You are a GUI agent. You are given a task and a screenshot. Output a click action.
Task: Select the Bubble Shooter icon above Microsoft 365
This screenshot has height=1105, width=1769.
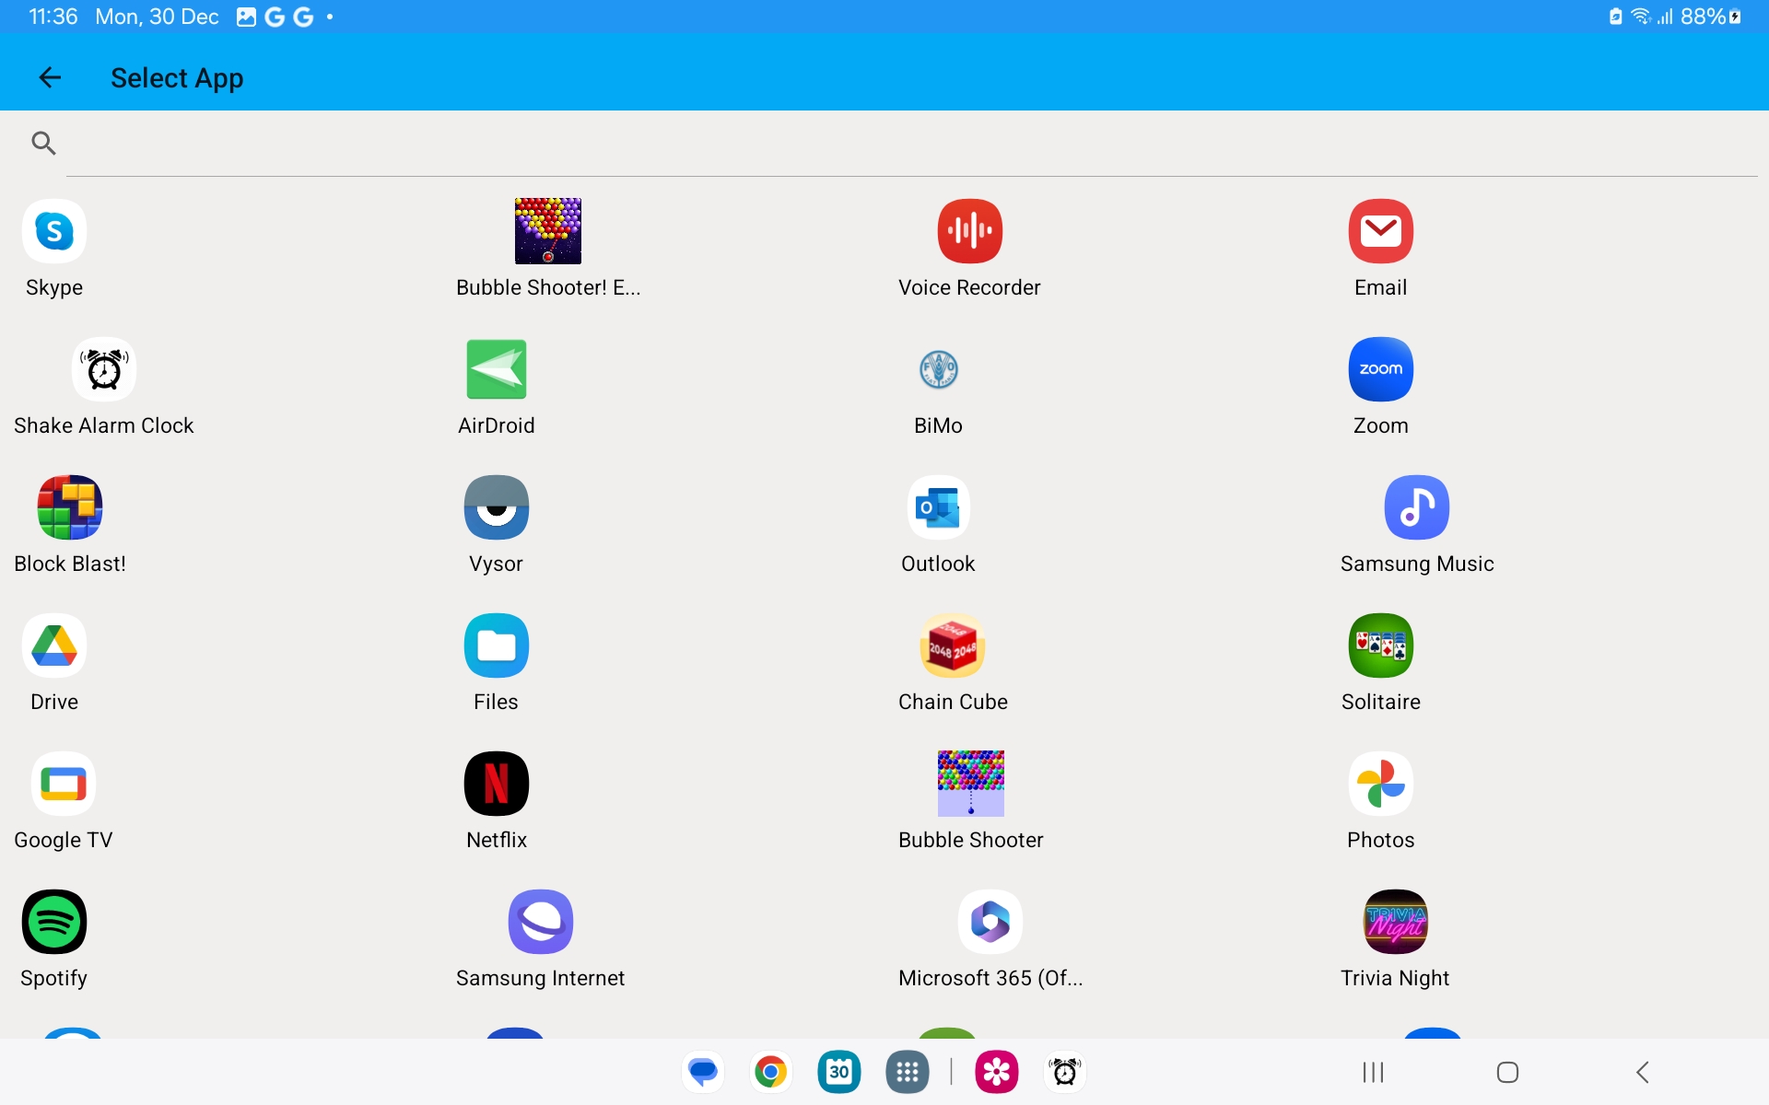[x=971, y=784]
